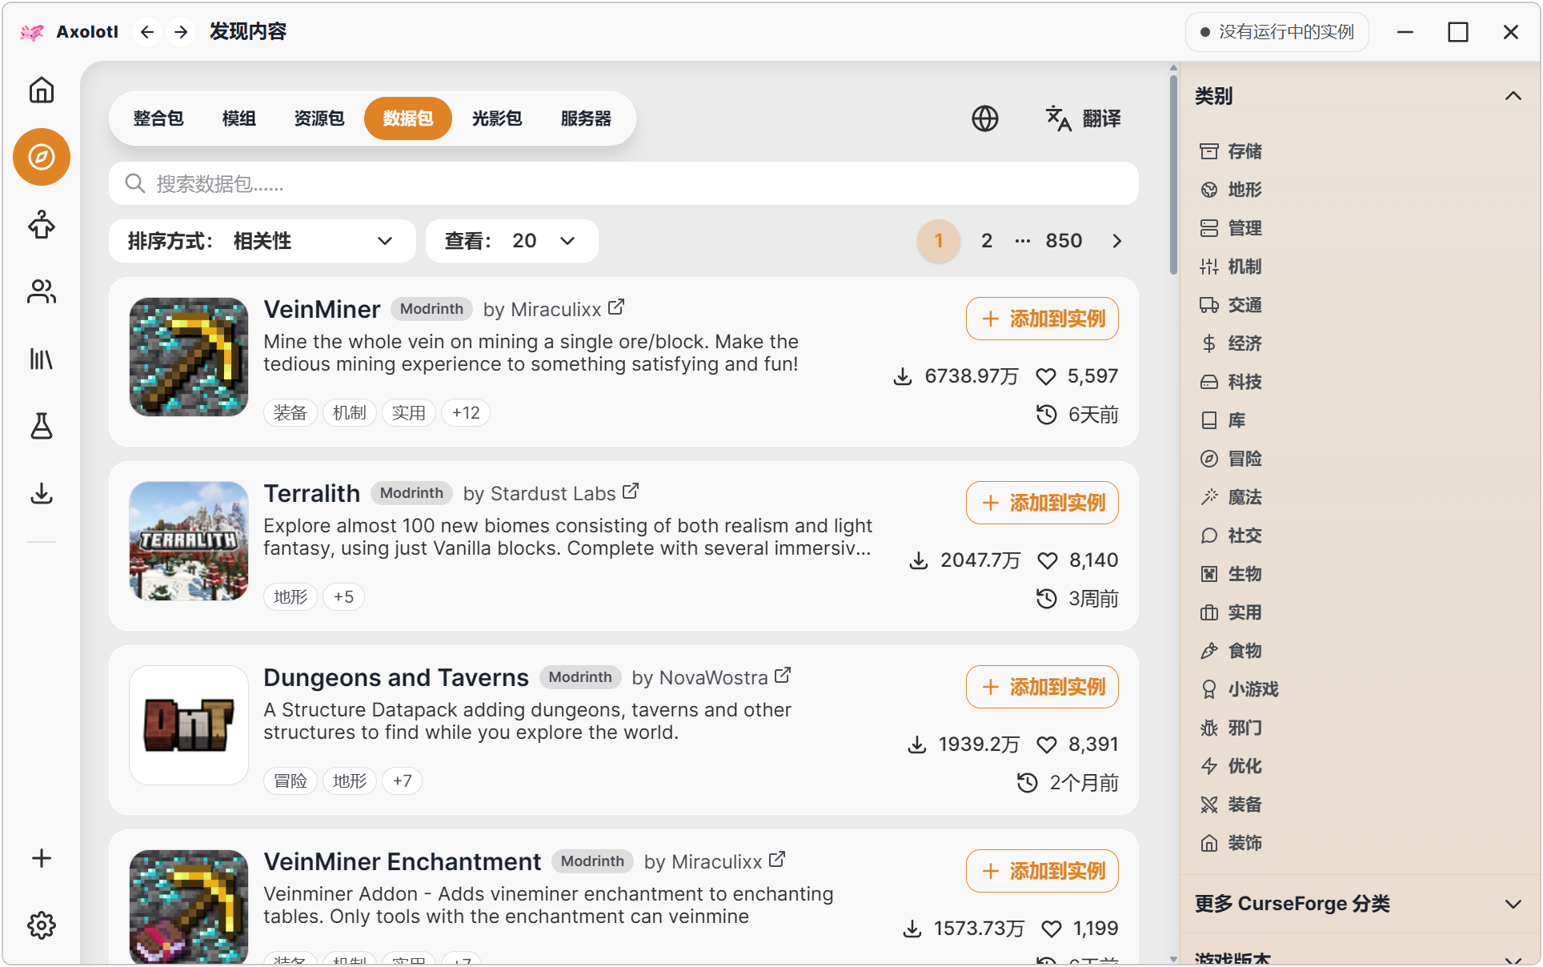This screenshot has width=1543, height=967.
Task: Click the 翻译 translate button
Action: coord(1084,118)
